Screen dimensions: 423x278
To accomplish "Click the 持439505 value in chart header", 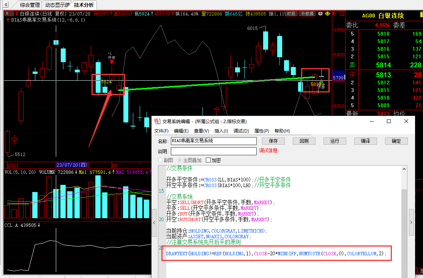I will pos(256,14).
